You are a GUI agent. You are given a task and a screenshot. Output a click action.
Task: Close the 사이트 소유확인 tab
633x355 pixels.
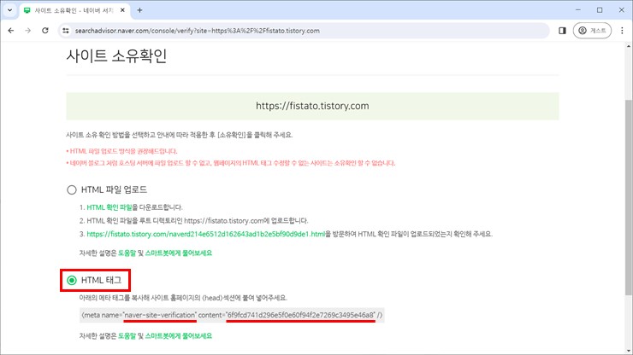(122, 10)
